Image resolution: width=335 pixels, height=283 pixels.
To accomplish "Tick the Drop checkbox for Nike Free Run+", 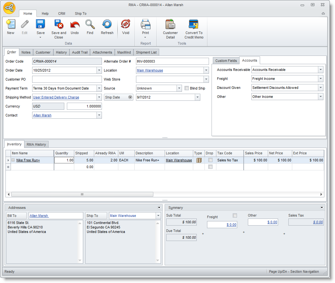I will point(210,160).
